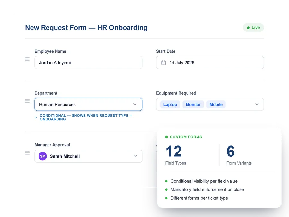Select the Mobile equipment tag
The height and width of the screenshot is (217, 289).
point(216,104)
